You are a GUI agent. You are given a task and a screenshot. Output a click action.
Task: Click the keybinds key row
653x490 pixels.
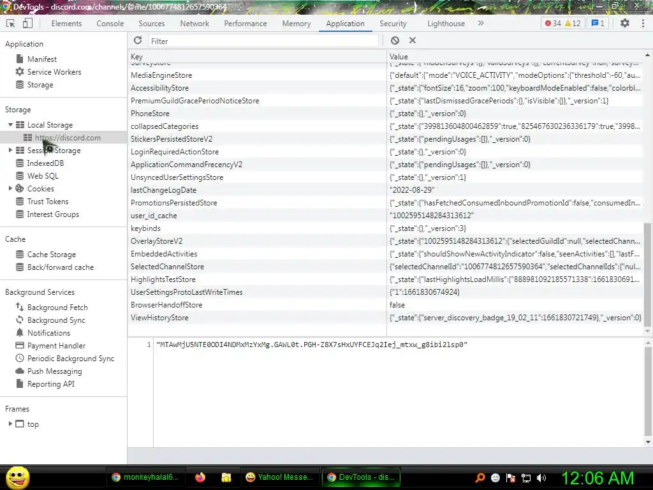click(257, 228)
